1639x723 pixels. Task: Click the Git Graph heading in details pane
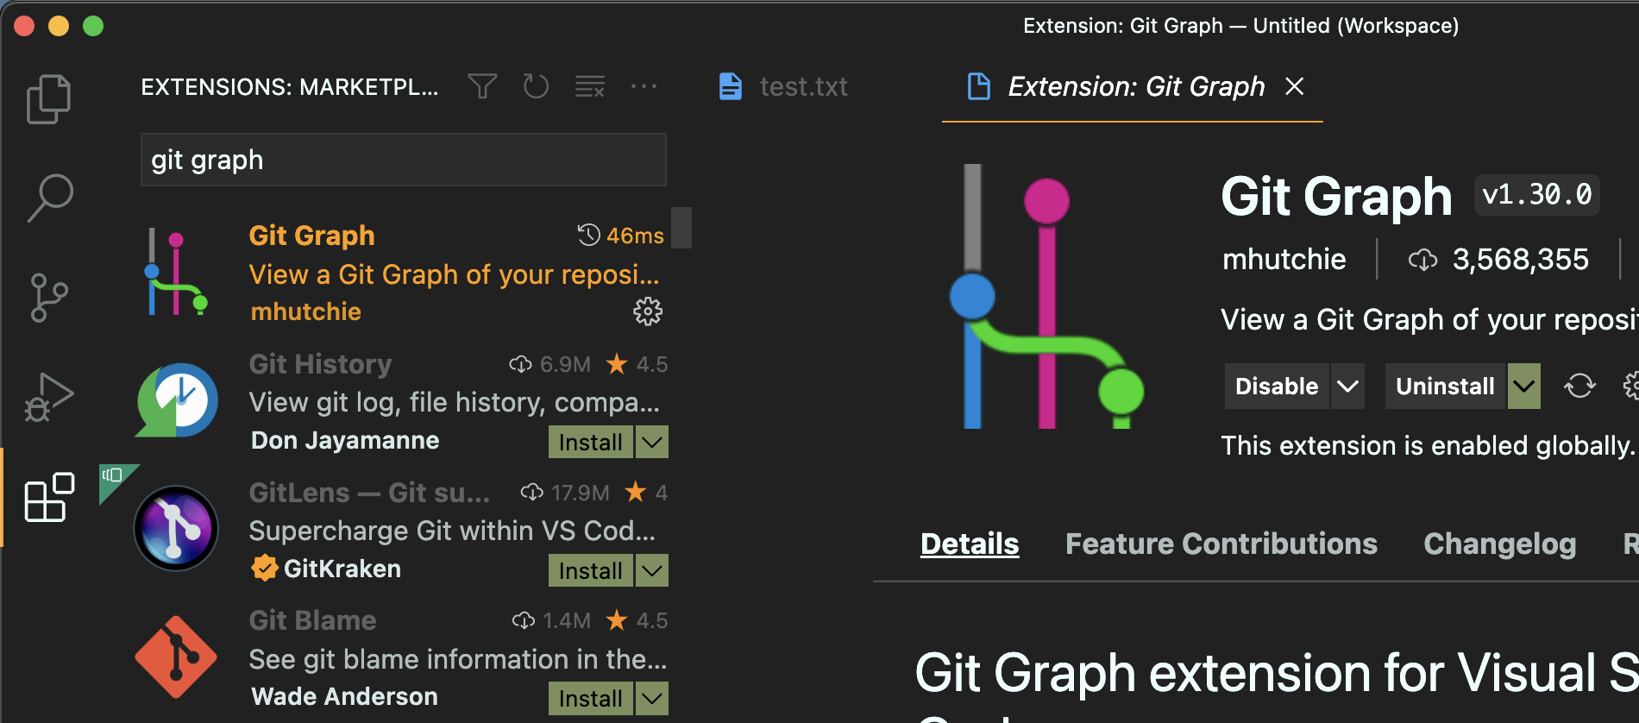tap(1336, 197)
